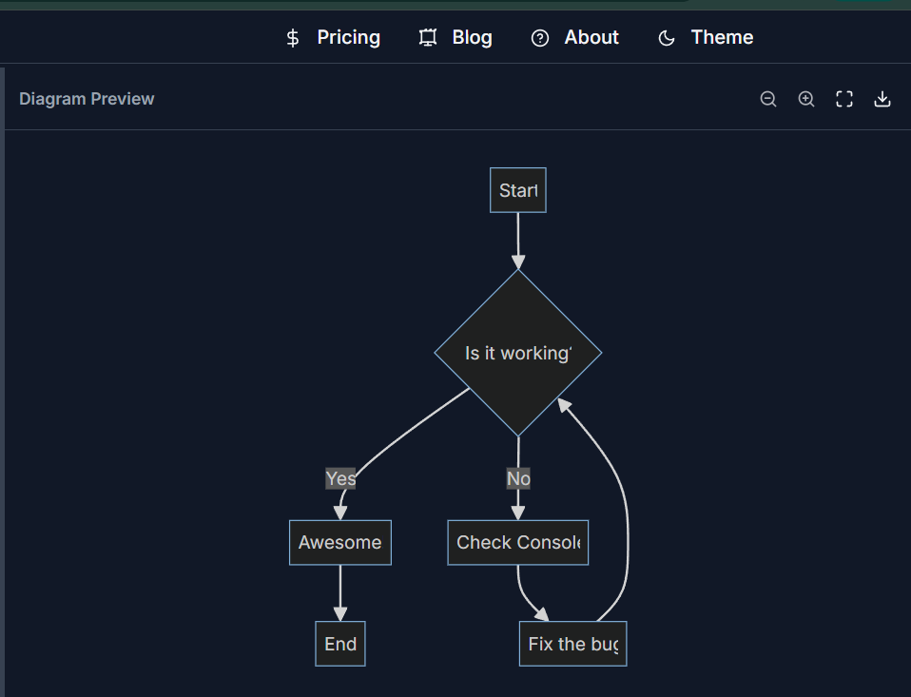Image resolution: width=911 pixels, height=697 pixels.
Task: Click the Check Console node
Action: [x=518, y=542]
